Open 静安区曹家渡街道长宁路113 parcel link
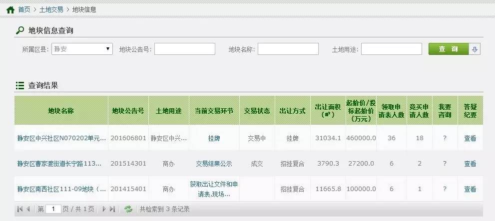 click(59, 164)
